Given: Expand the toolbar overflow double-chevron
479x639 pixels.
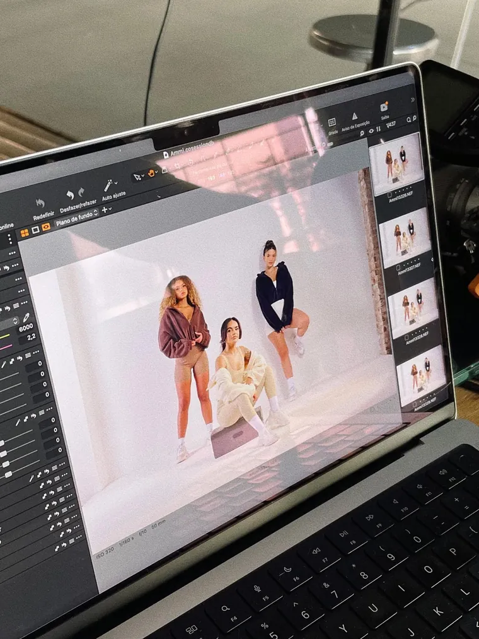Looking at the screenshot, I should point(413,100).
